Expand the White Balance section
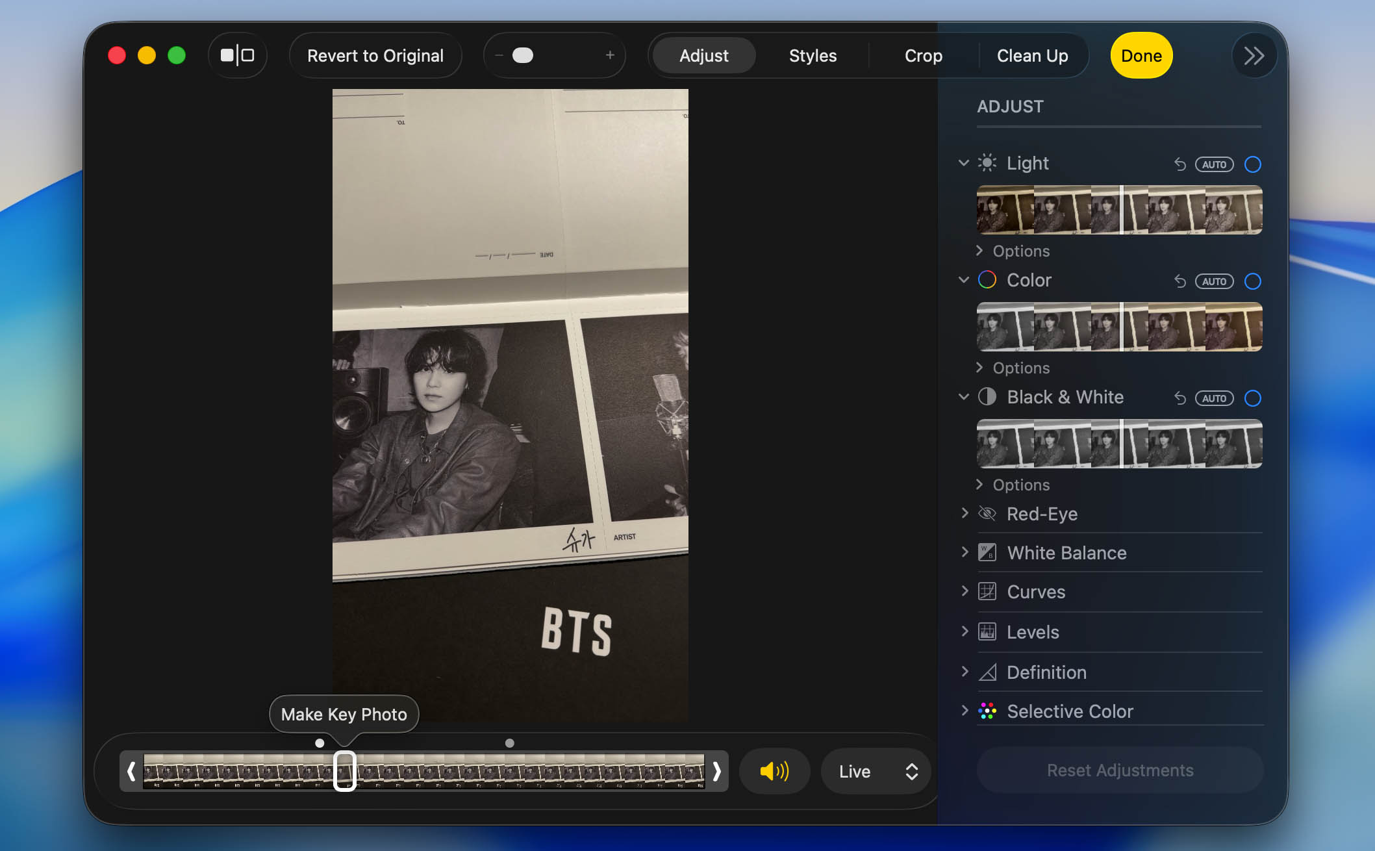Viewport: 1375px width, 851px height. [965, 552]
